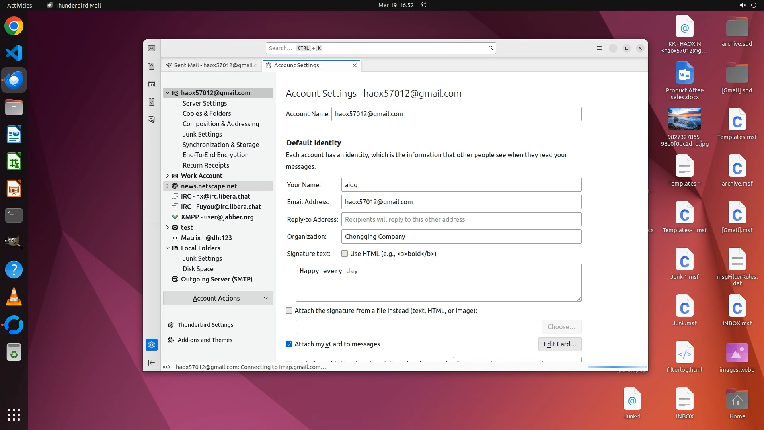Collapse the spaces toolbar arrow icon
Screen dimensions: 764x430
pos(152,362)
